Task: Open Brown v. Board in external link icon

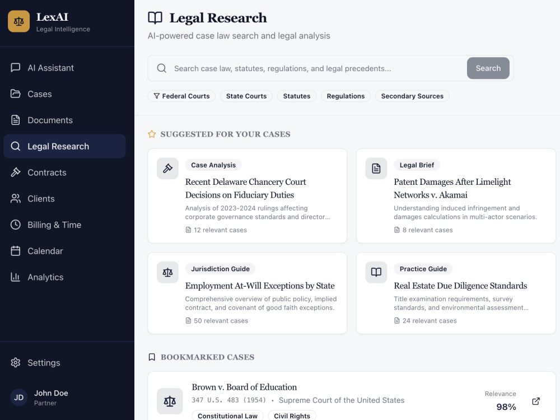Action: [536, 401]
